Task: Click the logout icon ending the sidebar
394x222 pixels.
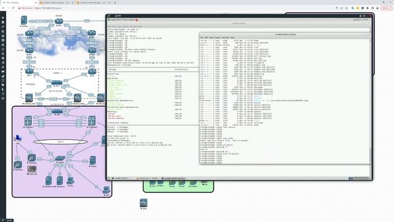Action: (2, 99)
